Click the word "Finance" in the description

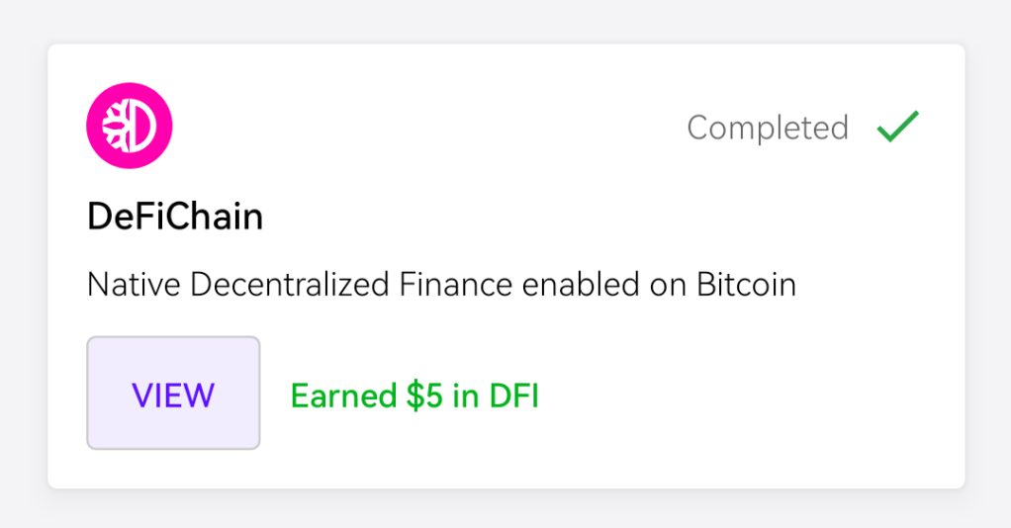point(456,285)
